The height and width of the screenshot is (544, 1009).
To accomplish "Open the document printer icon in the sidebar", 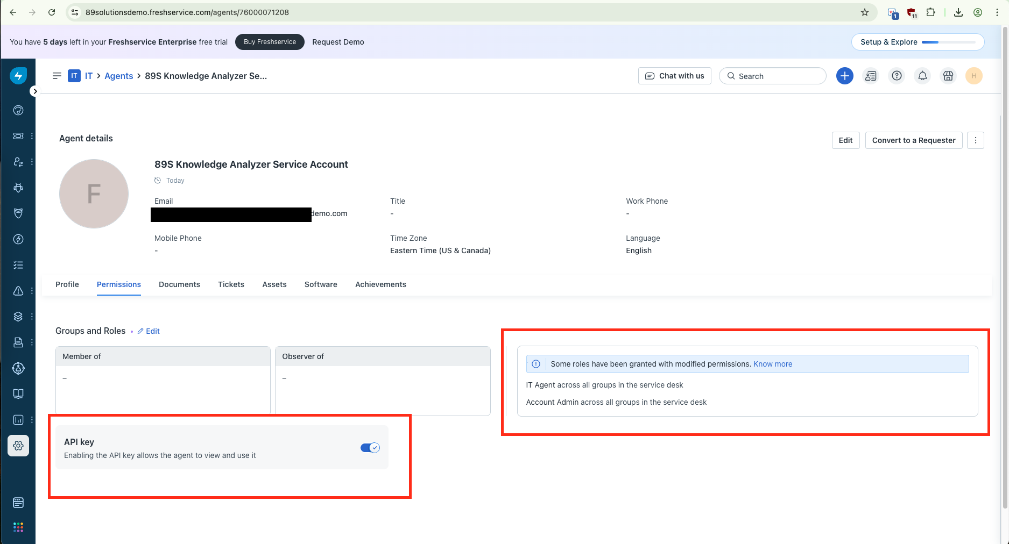I will pos(18,342).
